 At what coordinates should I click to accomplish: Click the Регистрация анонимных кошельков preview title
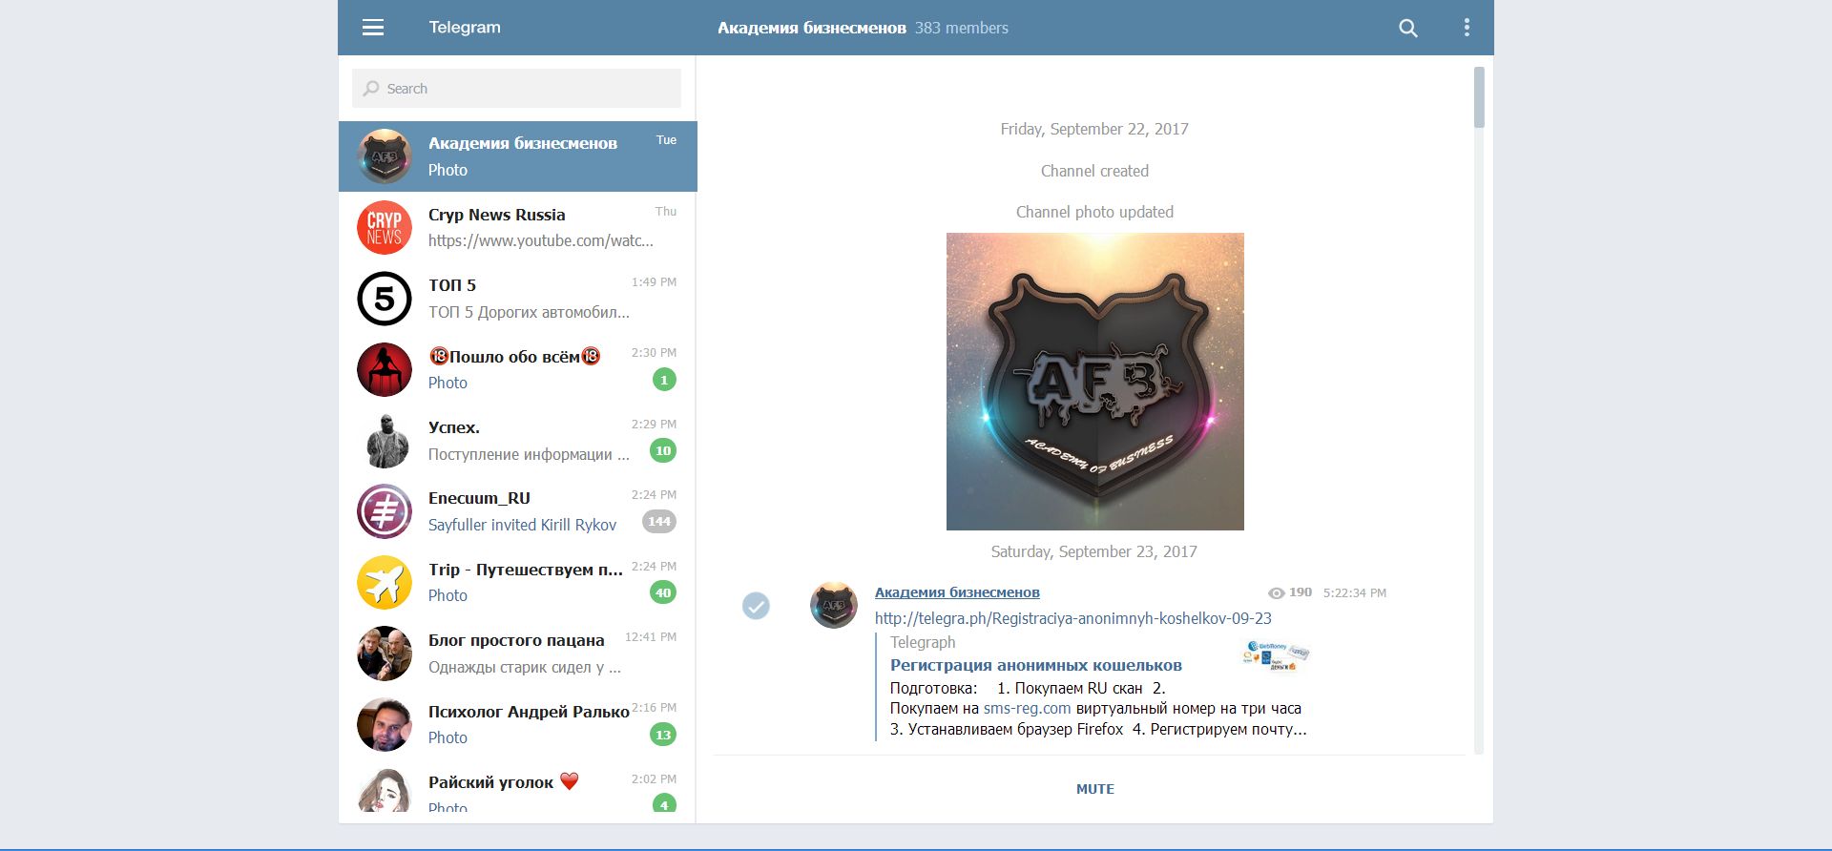[x=1035, y=665]
